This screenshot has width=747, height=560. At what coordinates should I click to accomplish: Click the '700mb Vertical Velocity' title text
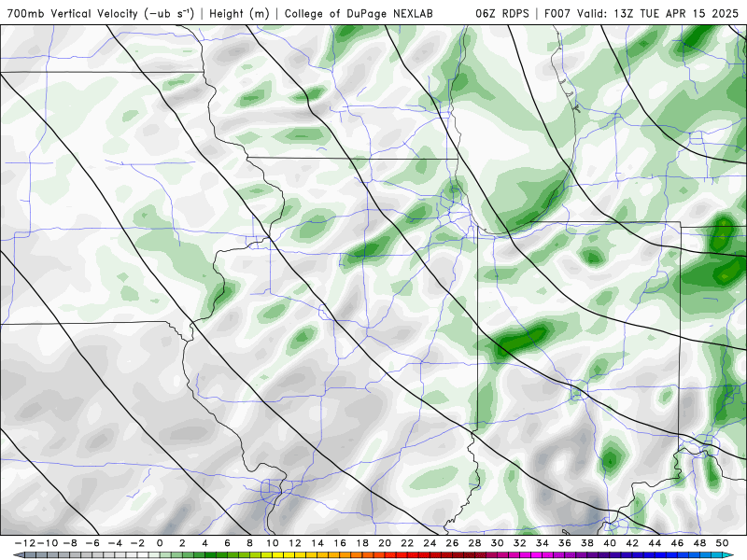[73, 13]
